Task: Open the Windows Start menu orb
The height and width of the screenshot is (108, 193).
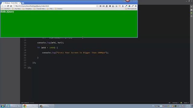Action: (3, 106)
